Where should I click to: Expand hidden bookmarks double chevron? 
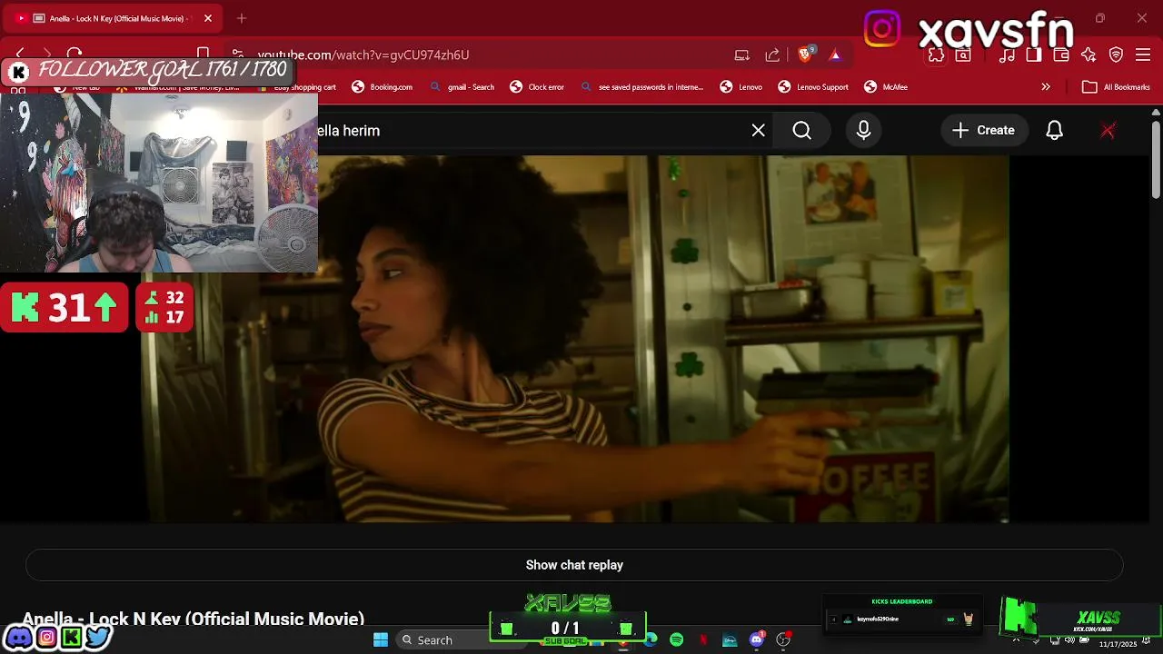coord(1046,87)
